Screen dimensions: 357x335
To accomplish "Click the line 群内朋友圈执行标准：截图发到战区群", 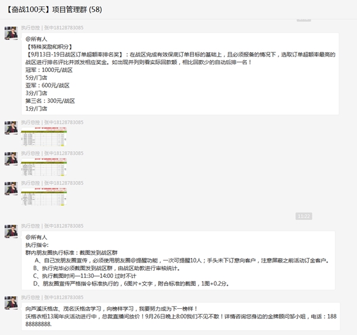I will (x=71, y=253).
